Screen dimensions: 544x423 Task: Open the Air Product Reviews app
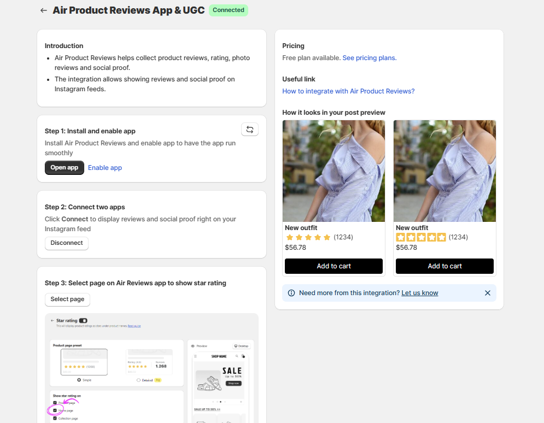(x=64, y=168)
